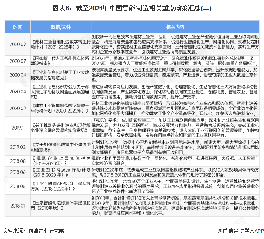Click the 2019.02 date cell
Screen dimensions: 264x239
tap(17, 147)
